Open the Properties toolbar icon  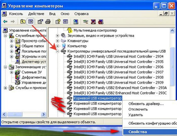(40, 22)
